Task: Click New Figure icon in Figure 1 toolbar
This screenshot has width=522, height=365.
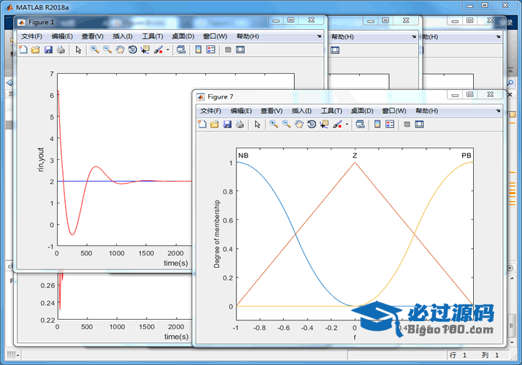Action: coord(23,50)
